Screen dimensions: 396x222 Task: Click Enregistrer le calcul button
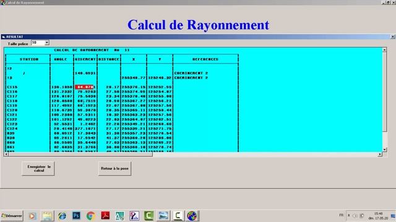click(38, 168)
